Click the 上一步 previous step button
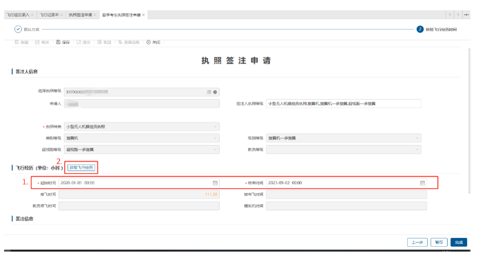The width and height of the screenshot is (478, 255). pos(417,242)
